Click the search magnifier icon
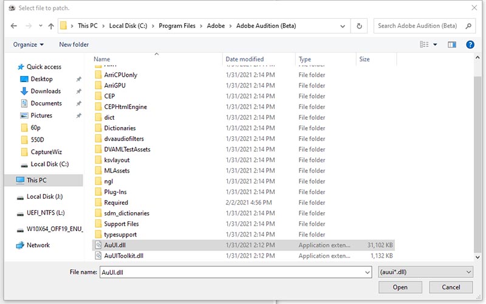The height and width of the screenshot is (304, 486). coord(468,26)
